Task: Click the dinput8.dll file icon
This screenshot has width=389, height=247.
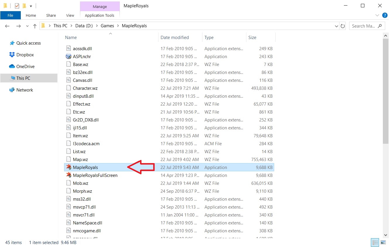Action: pyautogui.click(x=69, y=96)
